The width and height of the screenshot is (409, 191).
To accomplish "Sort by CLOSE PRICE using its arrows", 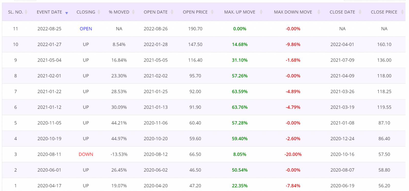I will click(x=402, y=12).
